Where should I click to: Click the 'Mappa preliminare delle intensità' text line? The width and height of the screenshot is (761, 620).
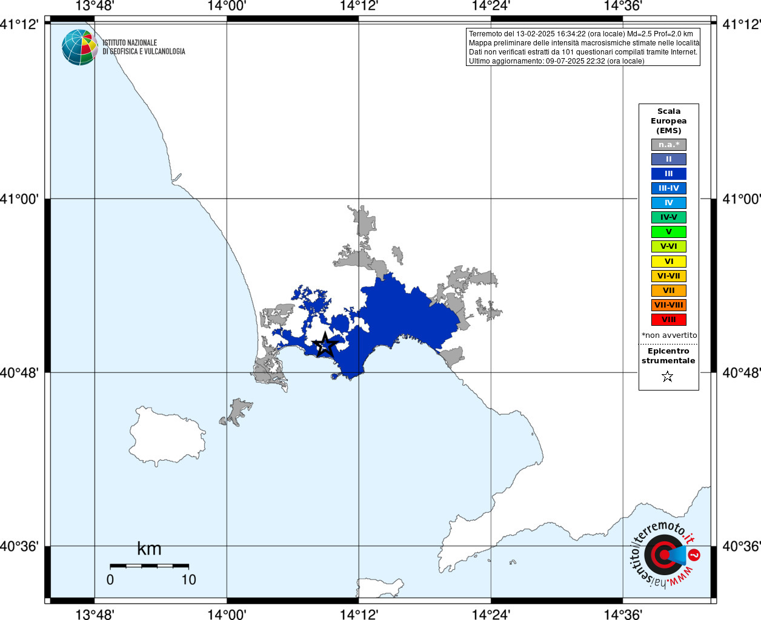[584, 43]
